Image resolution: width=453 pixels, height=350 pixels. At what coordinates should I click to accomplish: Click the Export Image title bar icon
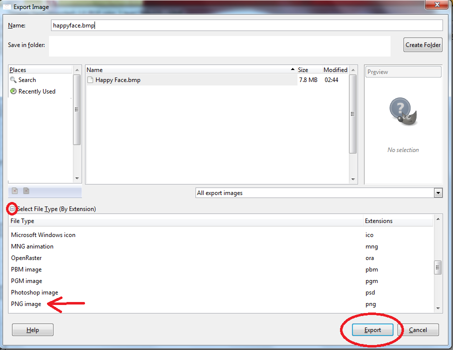click(x=7, y=6)
